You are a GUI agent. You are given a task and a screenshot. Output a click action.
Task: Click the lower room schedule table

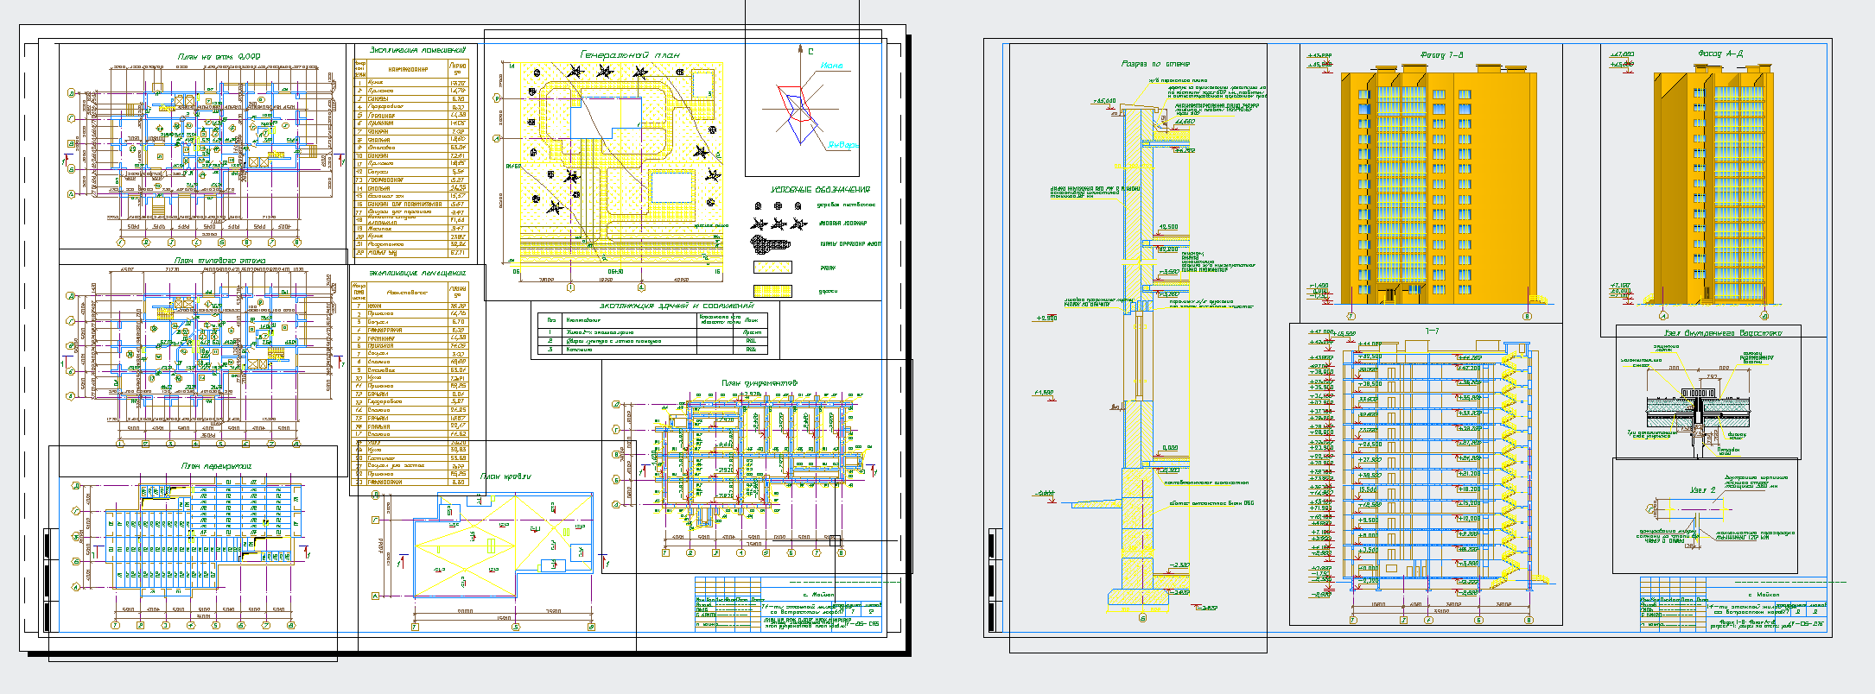point(410,385)
